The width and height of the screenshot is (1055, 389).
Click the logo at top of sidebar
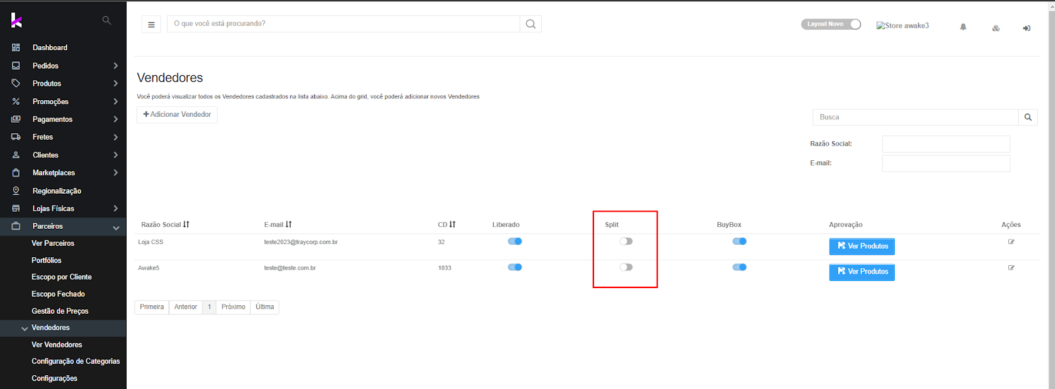[x=16, y=20]
